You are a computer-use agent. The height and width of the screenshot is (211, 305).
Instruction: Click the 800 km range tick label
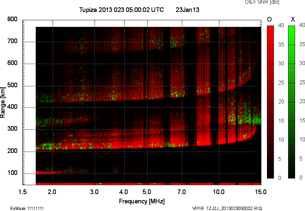pyautogui.click(x=12, y=19)
